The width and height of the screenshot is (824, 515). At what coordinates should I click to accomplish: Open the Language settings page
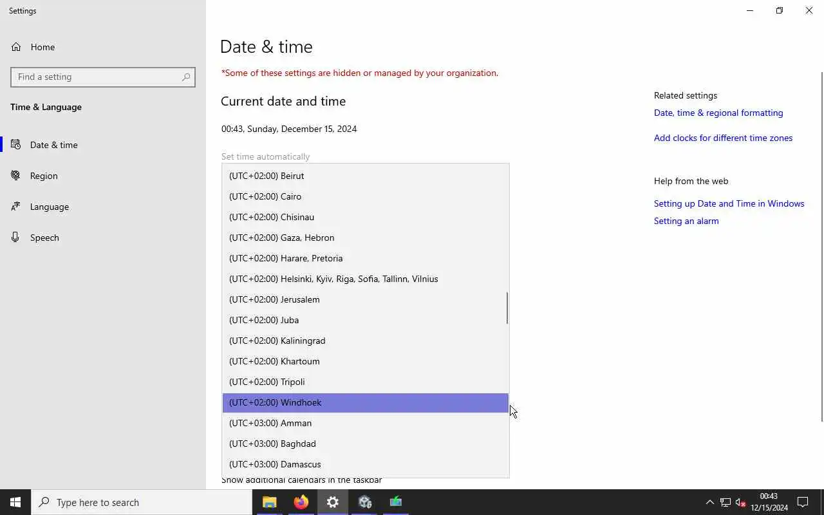pos(103,207)
